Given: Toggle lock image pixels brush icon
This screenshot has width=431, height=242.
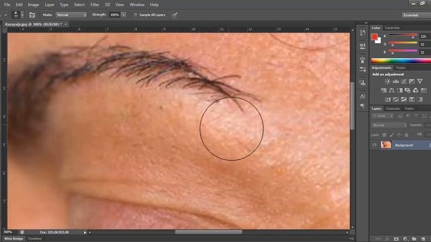Looking at the screenshot, I should (391, 134).
